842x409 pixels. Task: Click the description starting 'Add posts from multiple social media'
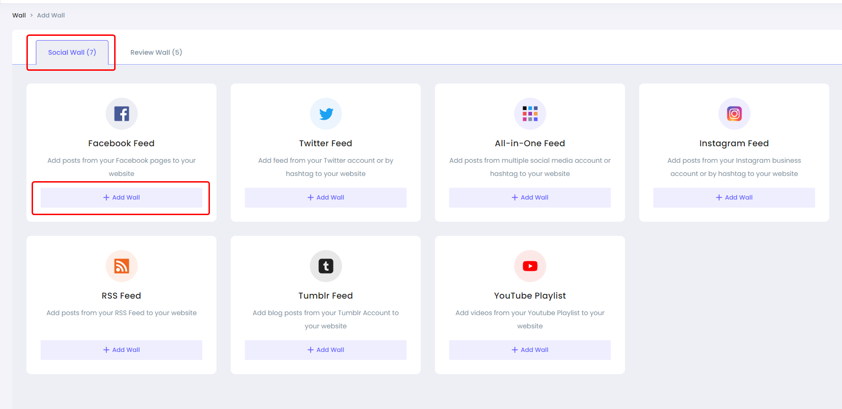[530, 167]
